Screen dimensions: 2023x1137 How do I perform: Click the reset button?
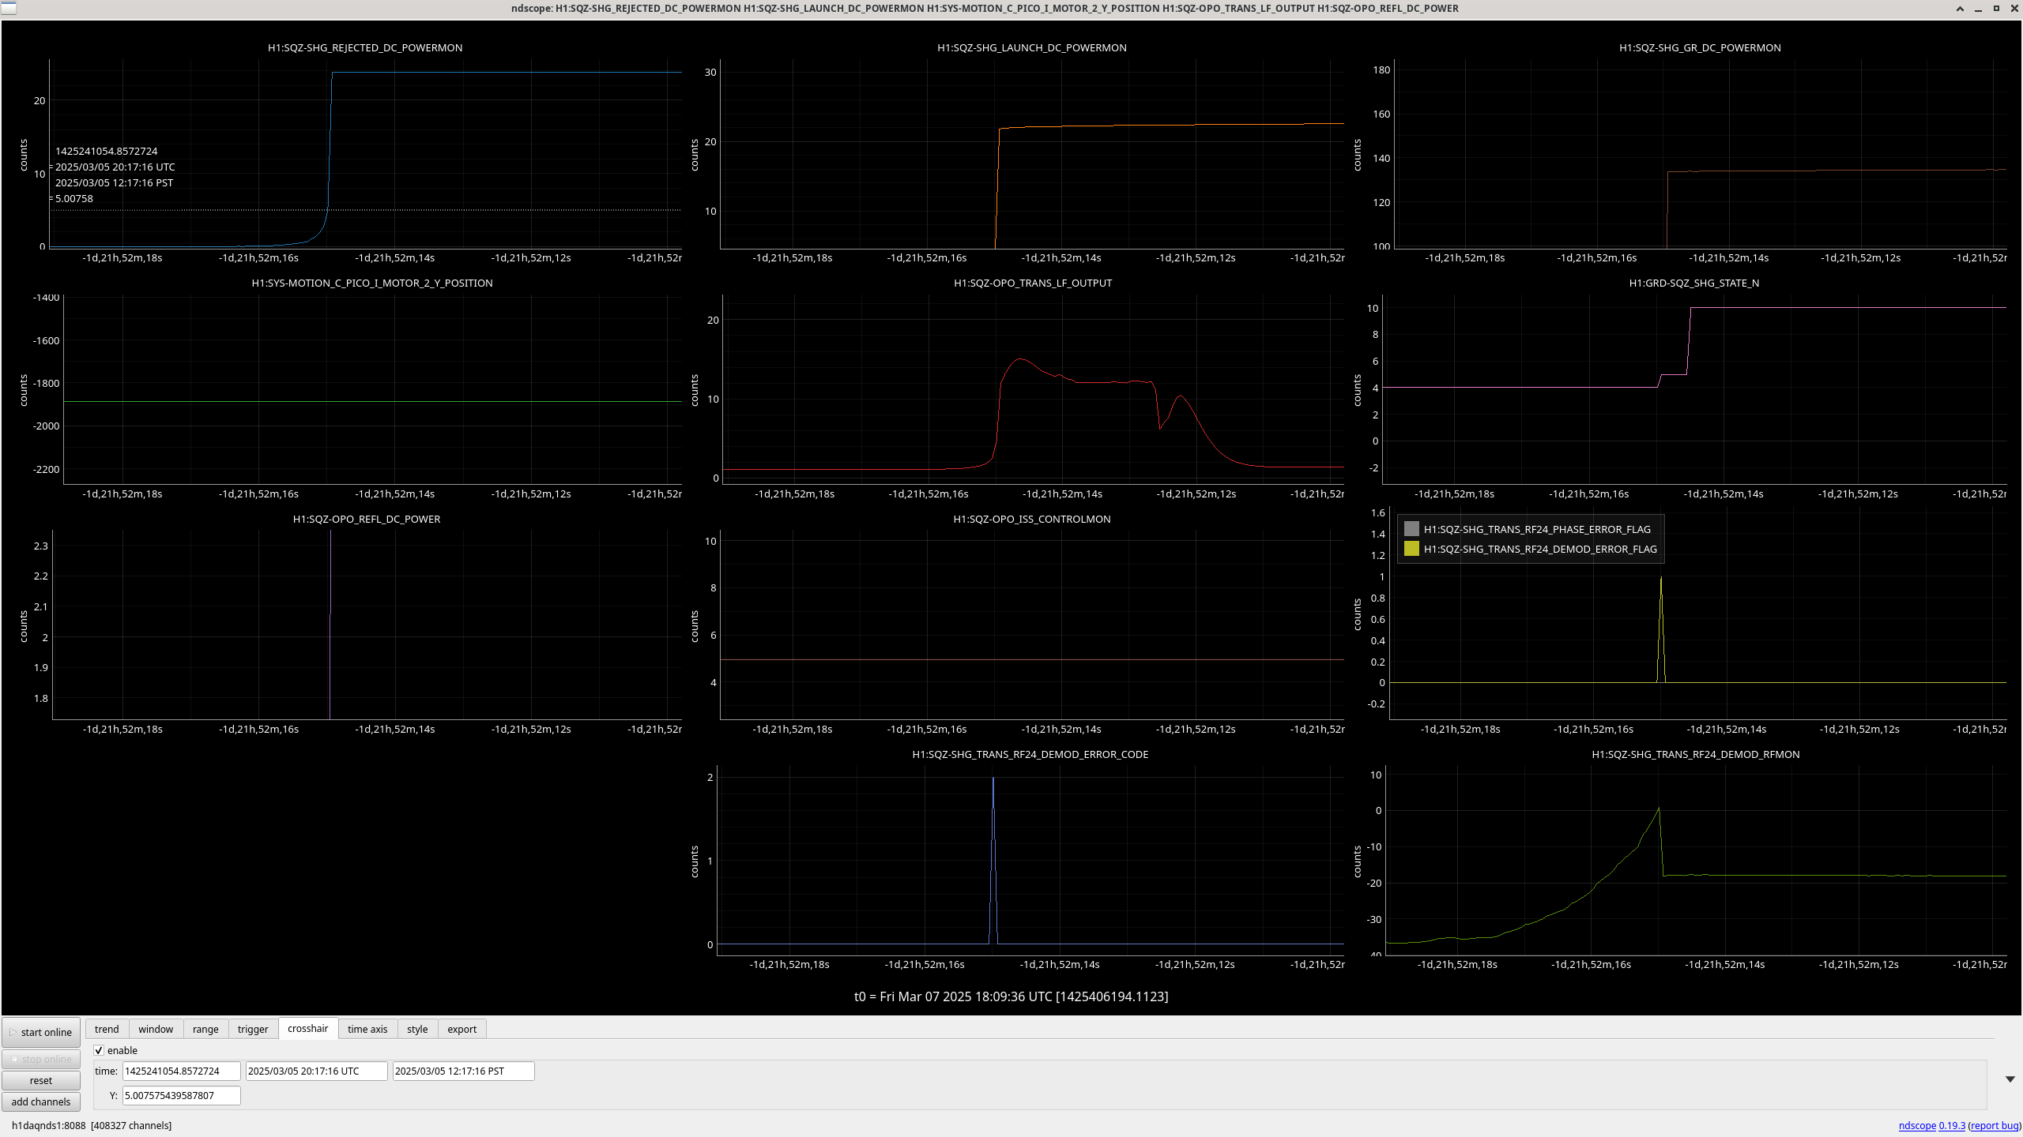[41, 1080]
